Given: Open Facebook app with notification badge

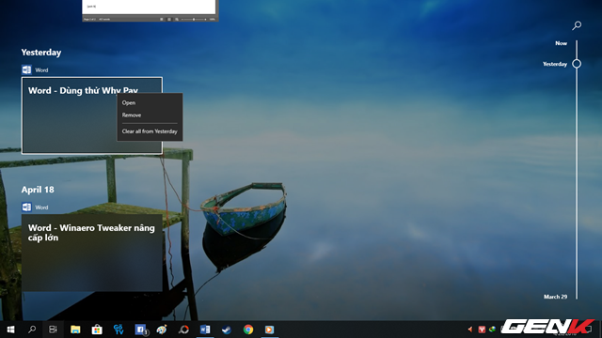Looking at the screenshot, I should (140, 330).
